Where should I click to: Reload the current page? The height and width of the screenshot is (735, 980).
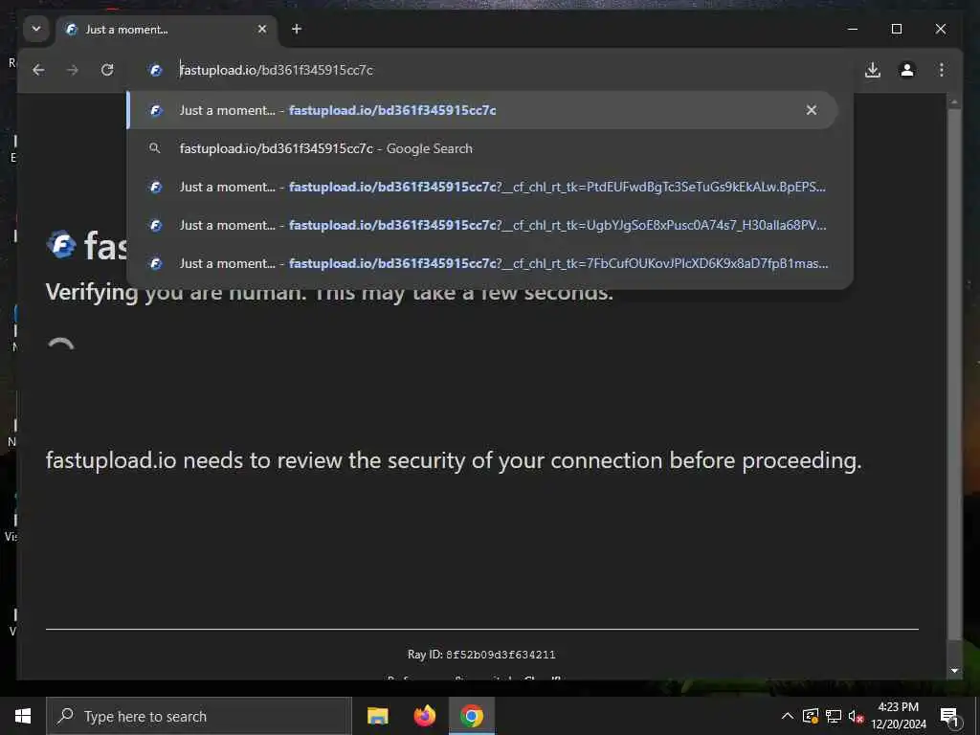tap(107, 70)
